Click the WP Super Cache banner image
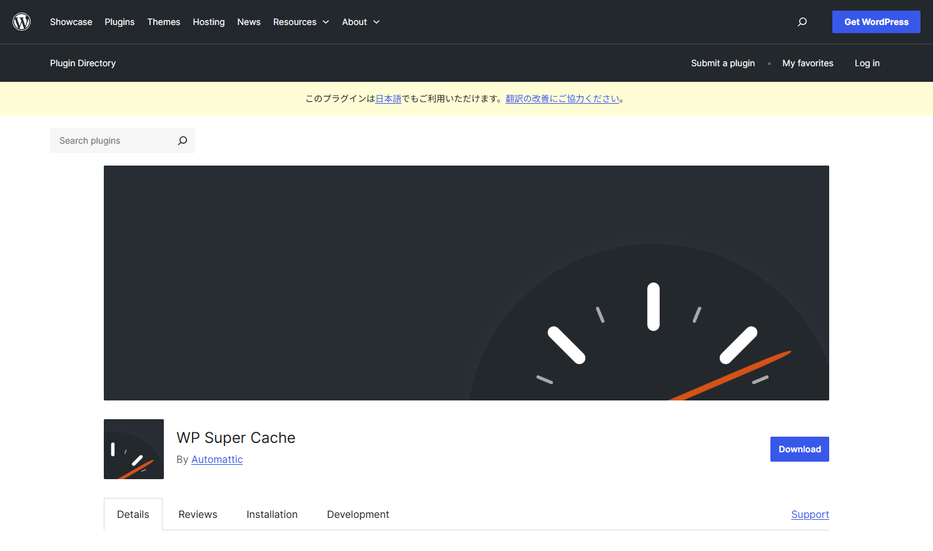The width and height of the screenshot is (933, 551). click(x=466, y=283)
